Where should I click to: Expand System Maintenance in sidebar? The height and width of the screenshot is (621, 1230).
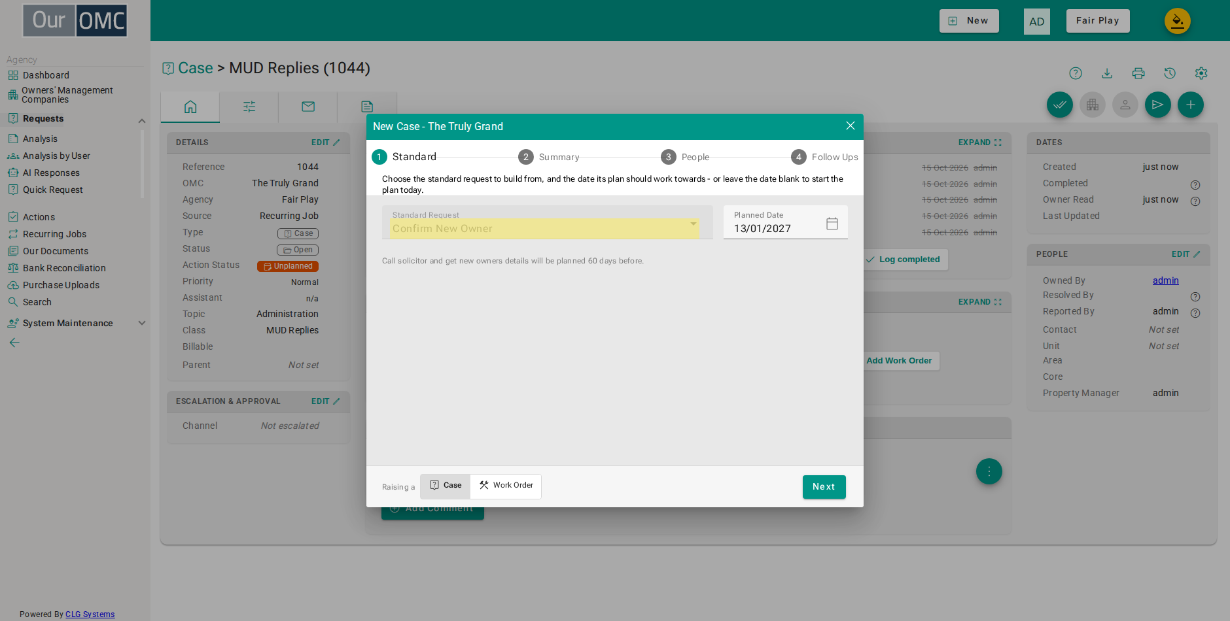(142, 323)
